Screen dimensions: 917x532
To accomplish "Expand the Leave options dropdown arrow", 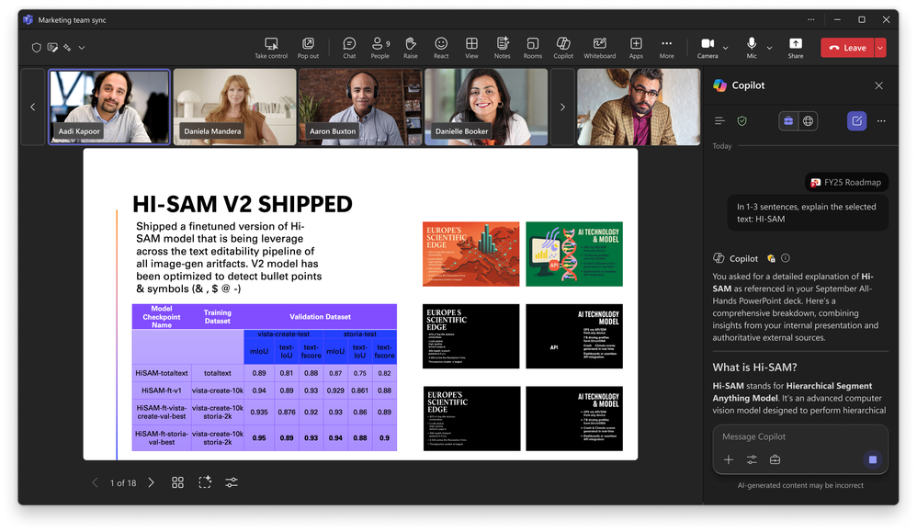I will (880, 48).
